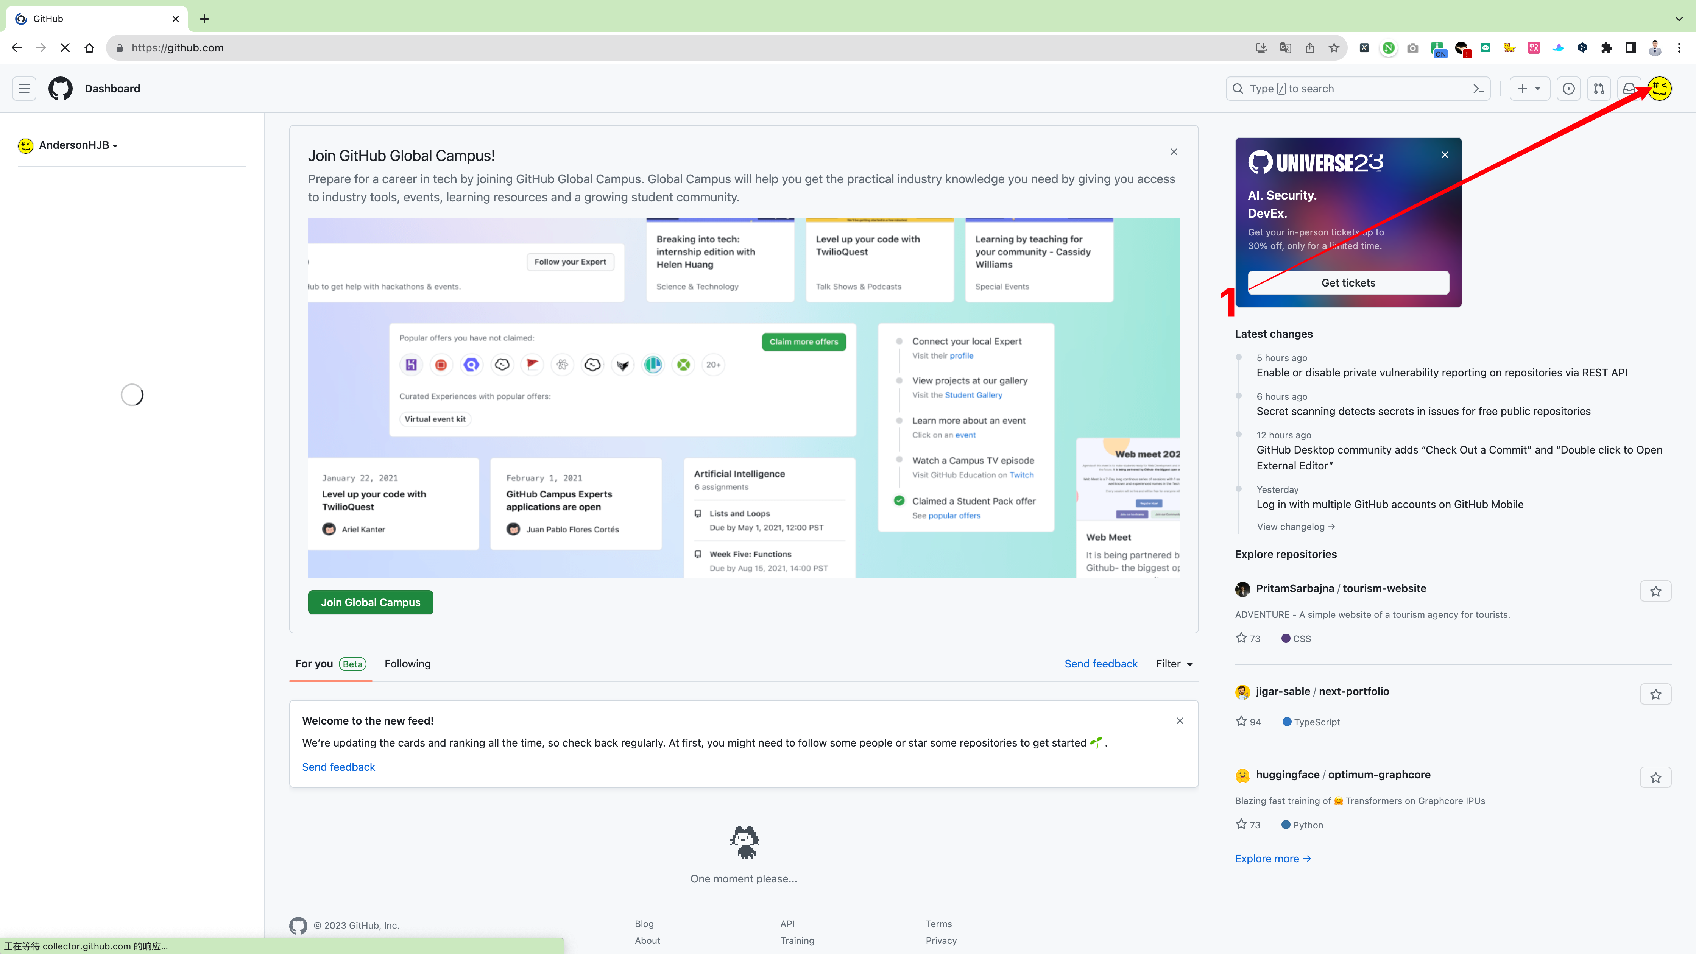The height and width of the screenshot is (954, 1696).
Task: Open a new browser tab
Action: [204, 19]
